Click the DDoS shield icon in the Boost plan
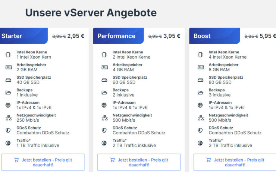276x172 pixels. pos(201,130)
